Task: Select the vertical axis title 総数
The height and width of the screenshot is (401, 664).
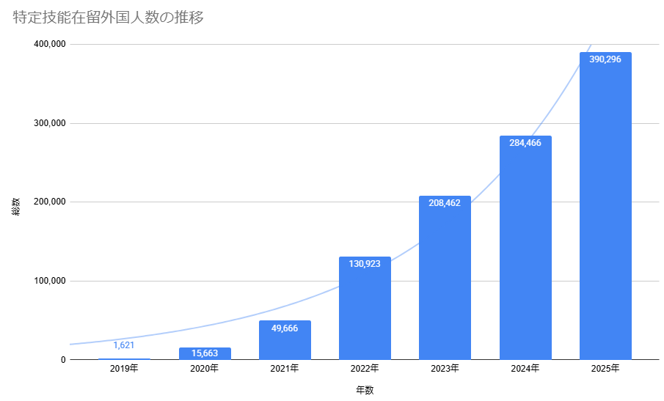Action: point(16,206)
